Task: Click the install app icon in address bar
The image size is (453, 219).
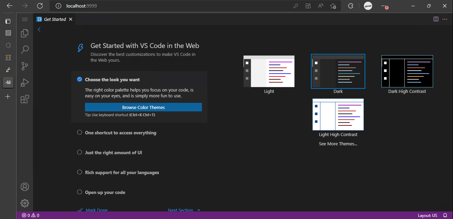Action: point(308,6)
